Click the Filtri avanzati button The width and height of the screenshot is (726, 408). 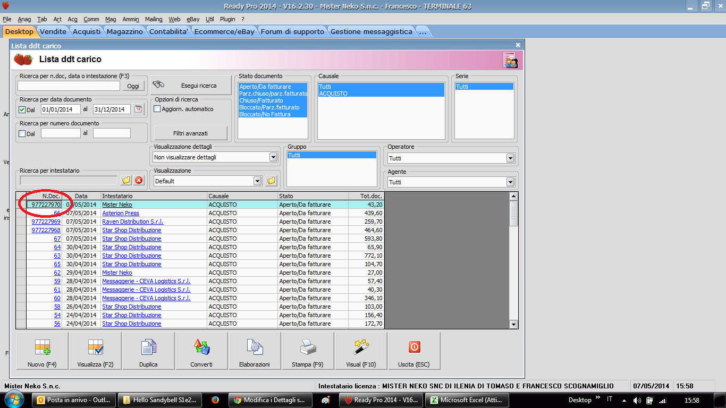tap(191, 133)
